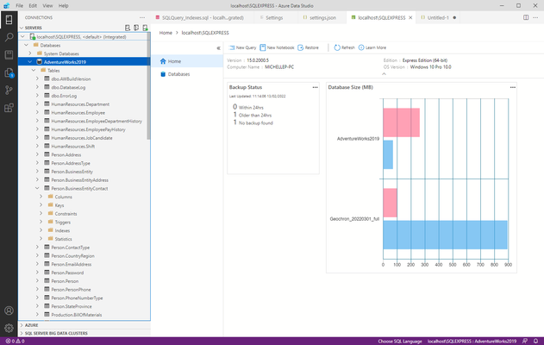Collapse the dashboard properties chevron
This screenshot has width=544, height=345.
coord(384,74)
